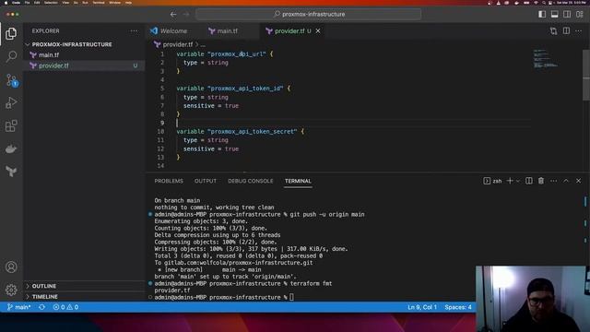Image resolution: width=590 pixels, height=332 pixels.
Task: Go back using the navigation arrow
Action: click(173, 15)
